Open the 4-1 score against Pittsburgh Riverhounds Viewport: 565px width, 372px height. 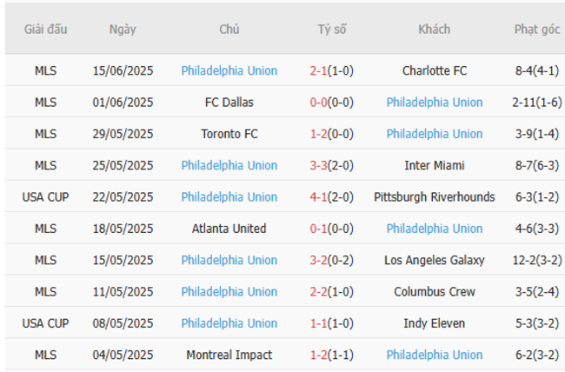coord(319,197)
